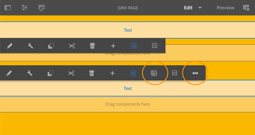Switch to Preview mode
This screenshot has width=255, height=135.
pyautogui.click(x=225, y=8)
